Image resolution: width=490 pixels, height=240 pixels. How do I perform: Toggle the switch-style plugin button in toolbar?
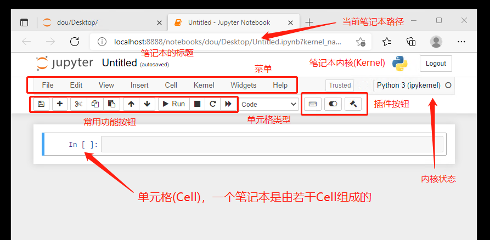click(x=333, y=104)
